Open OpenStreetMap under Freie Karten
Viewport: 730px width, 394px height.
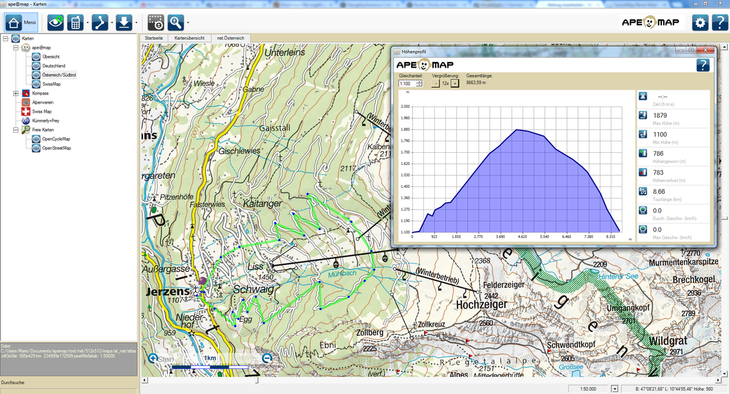point(57,148)
